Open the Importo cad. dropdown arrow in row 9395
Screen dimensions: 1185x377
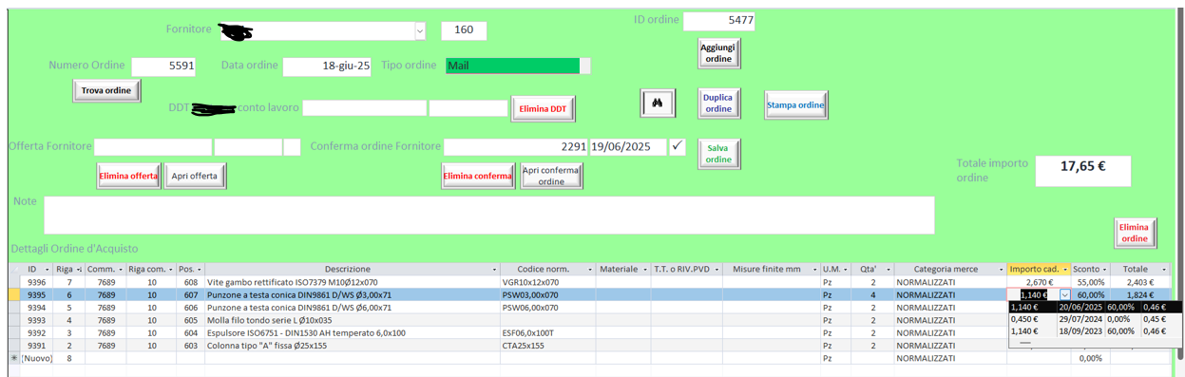pyautogui.click(x=1064, y=295)
